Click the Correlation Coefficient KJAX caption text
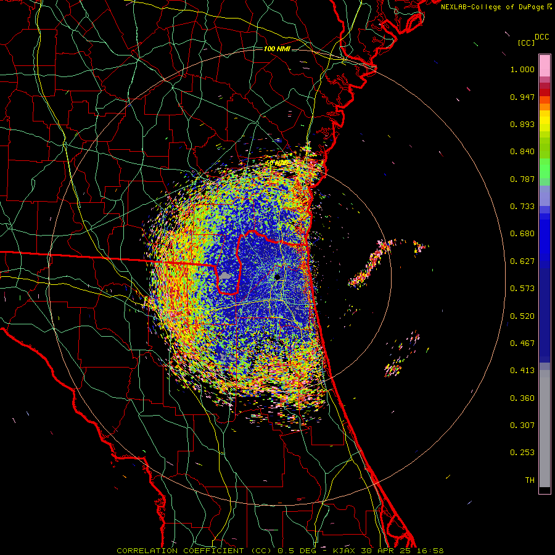555x555 pixels. coord(280,551)
